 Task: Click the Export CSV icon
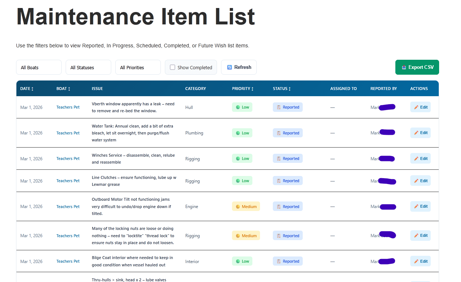pyautogui.click(x=404, y=67)
